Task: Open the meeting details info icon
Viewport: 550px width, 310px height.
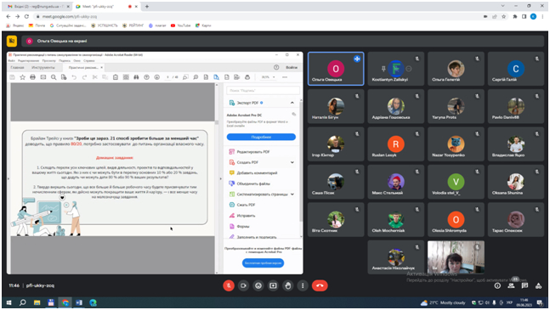Action: coord(497,286)
